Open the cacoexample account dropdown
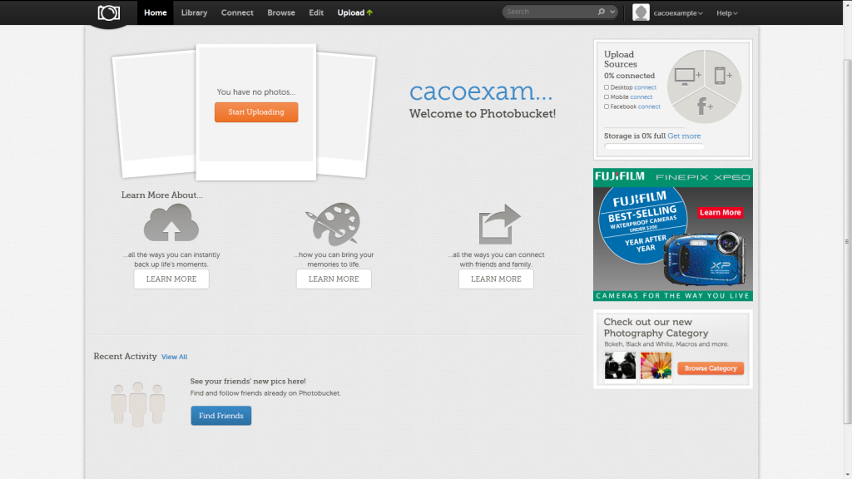Image resolution: width=852 pixels, height=479 pixels. (x=677, y=13)
